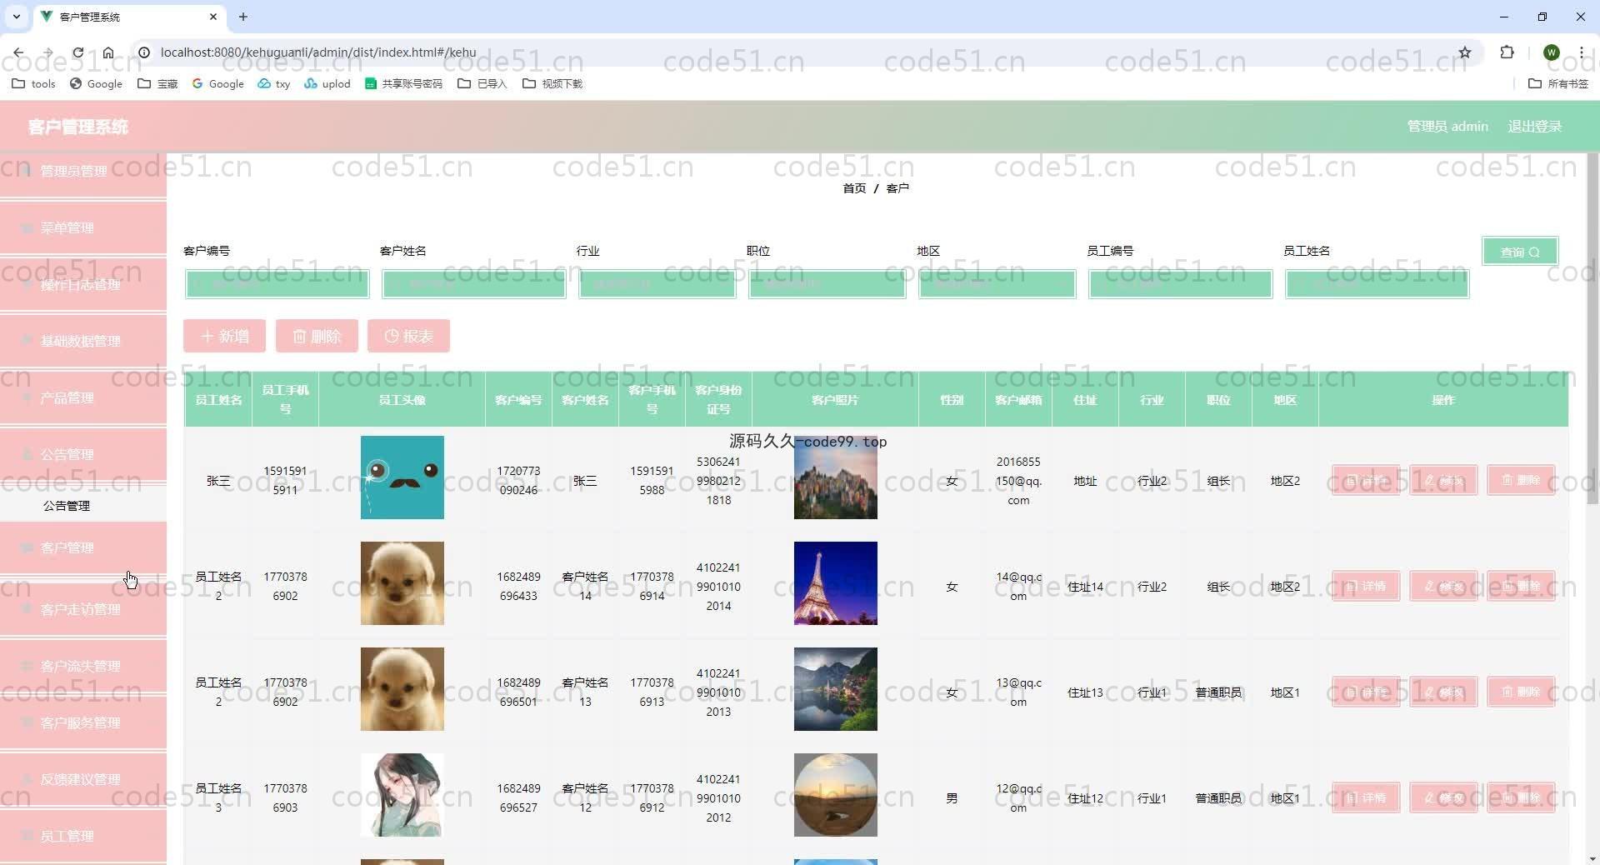This screenshot has width=1600, height=865.
Task: Click the 新增 add button
Action: [225, 336]
